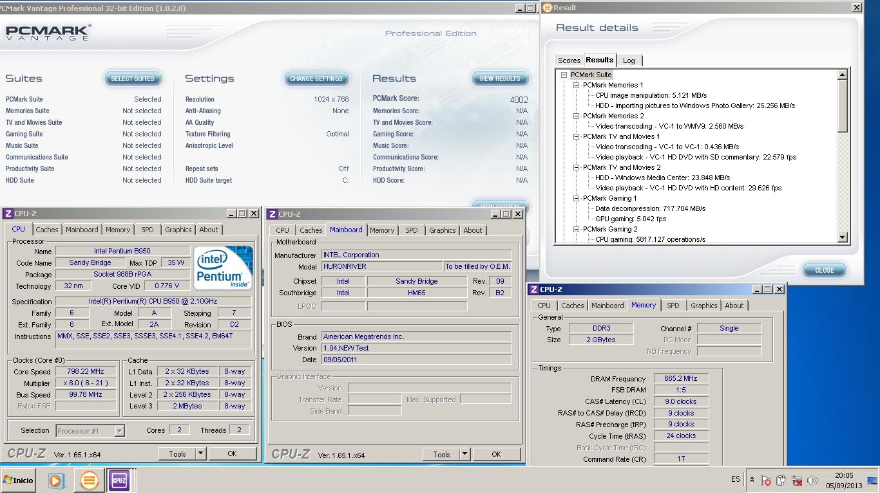Click the DRAM Frequency value 665.2 MHz
This screenshot has width=880, height=494.
coord(681,378)
